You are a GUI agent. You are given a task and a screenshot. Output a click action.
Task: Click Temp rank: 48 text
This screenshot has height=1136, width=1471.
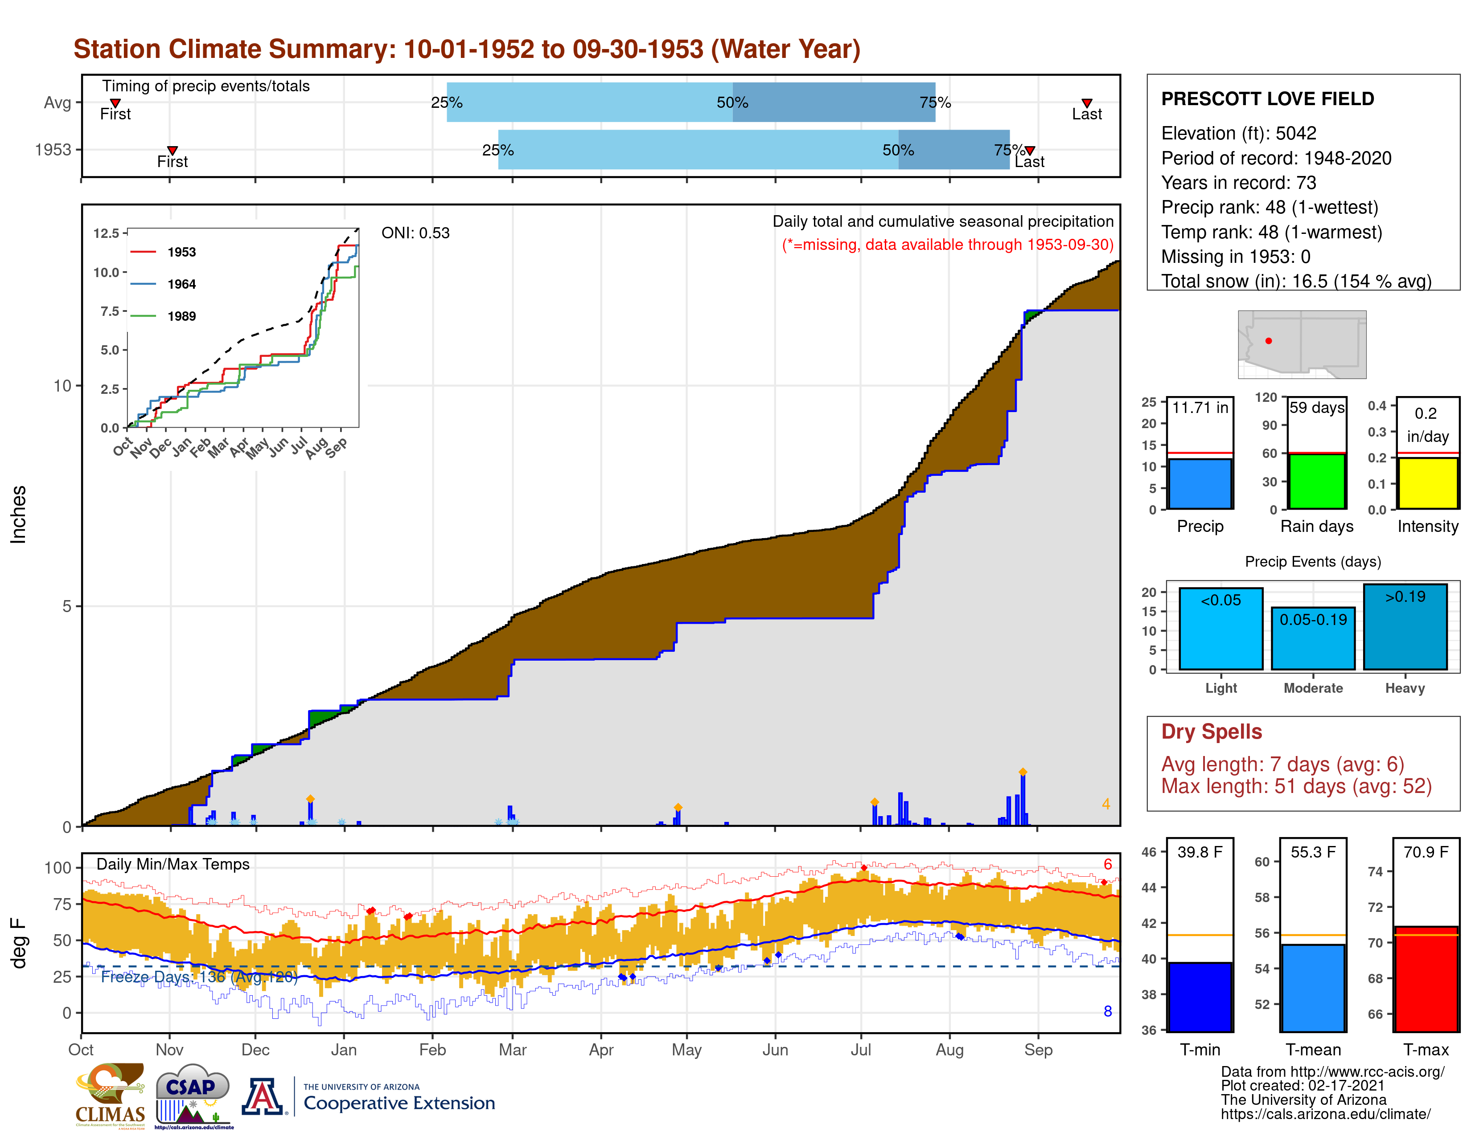(x=1272, y=232)
